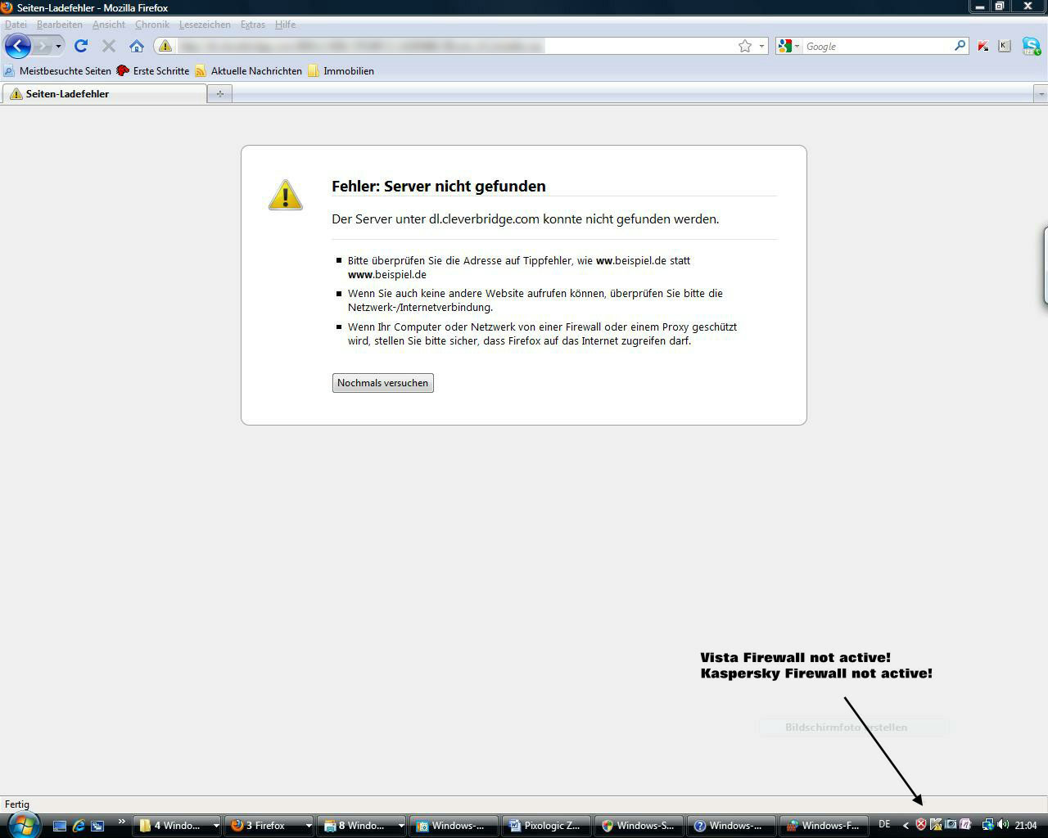Click the Skype toolbar icon
The image size is (1048, 838).
[1031, 46]
